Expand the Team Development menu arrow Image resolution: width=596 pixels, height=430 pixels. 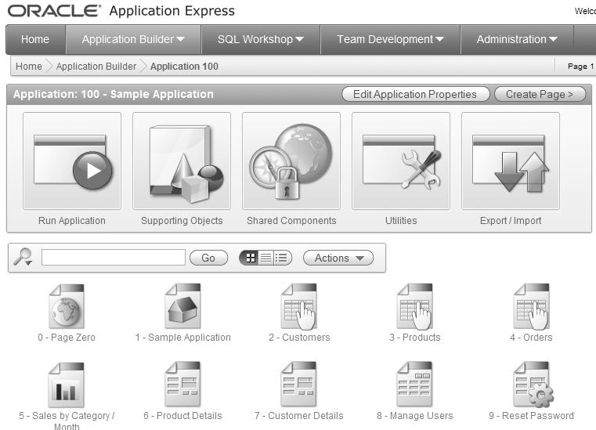[439, 39]
